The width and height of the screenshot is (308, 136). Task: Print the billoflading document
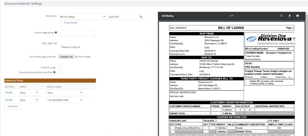297,16
